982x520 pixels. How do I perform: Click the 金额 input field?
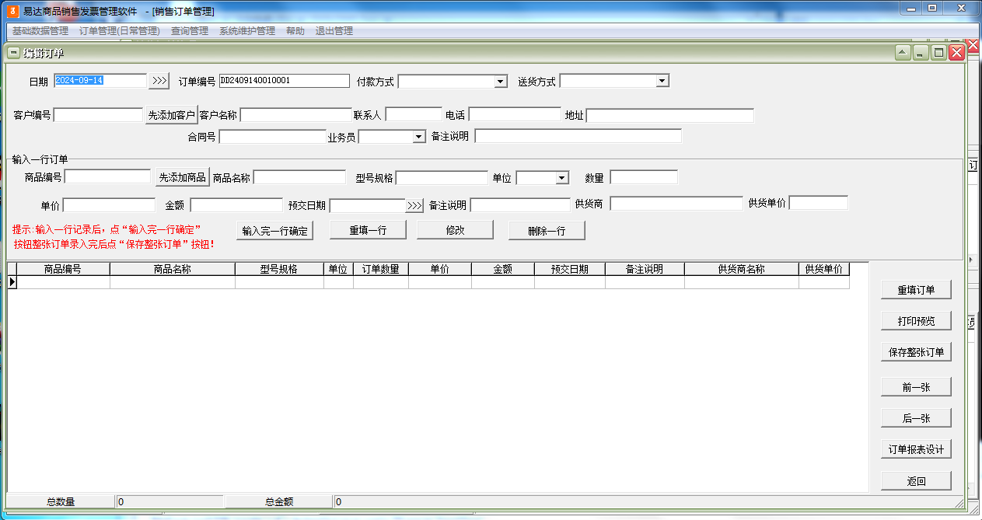click(236, 205)
